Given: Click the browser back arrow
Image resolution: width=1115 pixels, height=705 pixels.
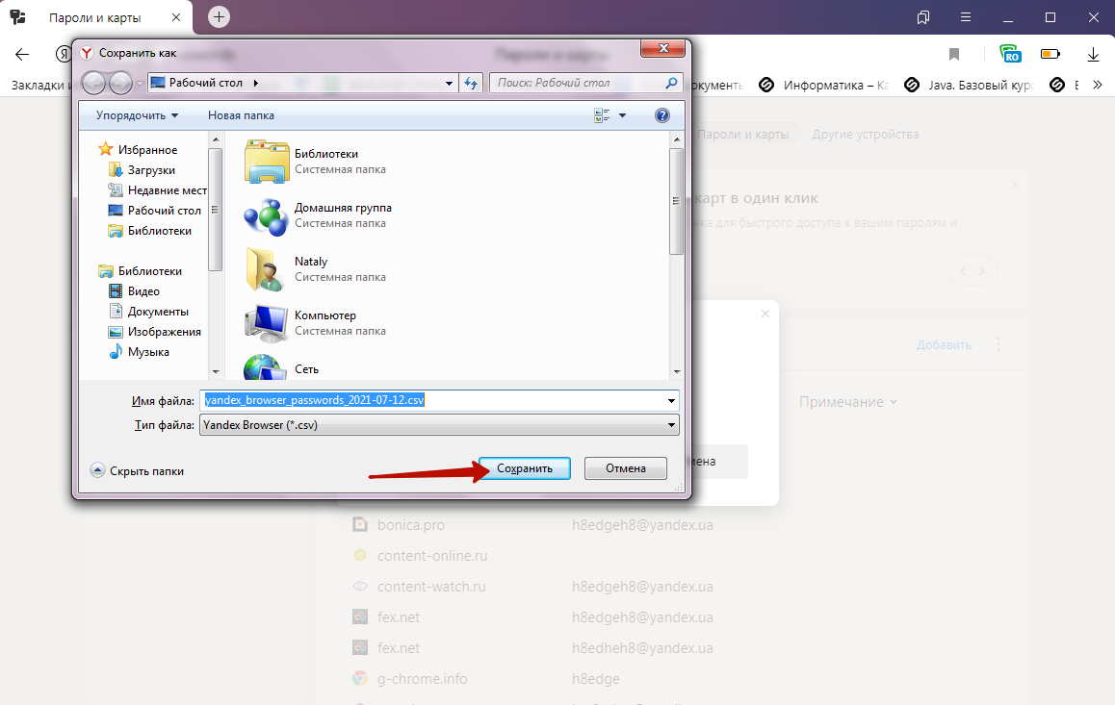Looking at the screenshot, I should coord(22,54).
